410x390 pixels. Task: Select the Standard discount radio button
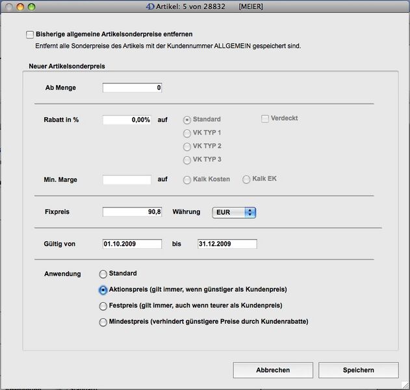187,120
